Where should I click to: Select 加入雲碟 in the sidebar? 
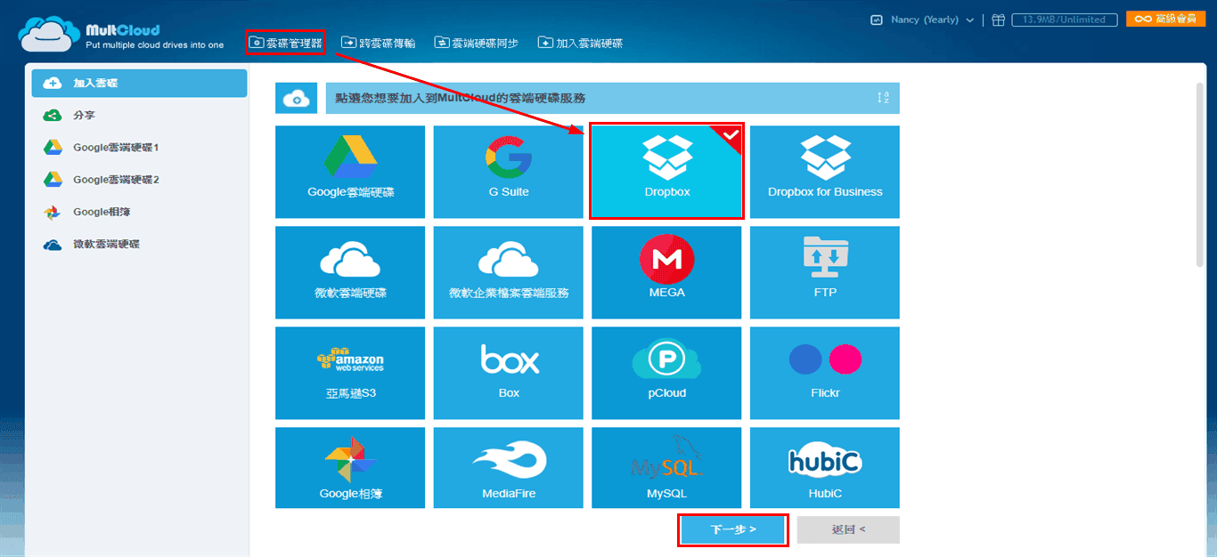click(x=139, y=83)
